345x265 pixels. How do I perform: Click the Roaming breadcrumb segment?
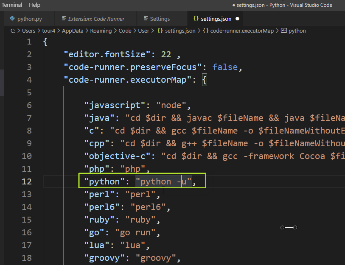tap(101, 31)
